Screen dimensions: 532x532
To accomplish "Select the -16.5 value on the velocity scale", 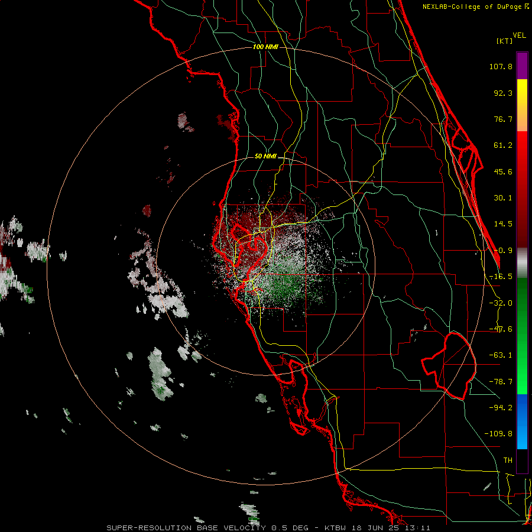I will 501,277.
